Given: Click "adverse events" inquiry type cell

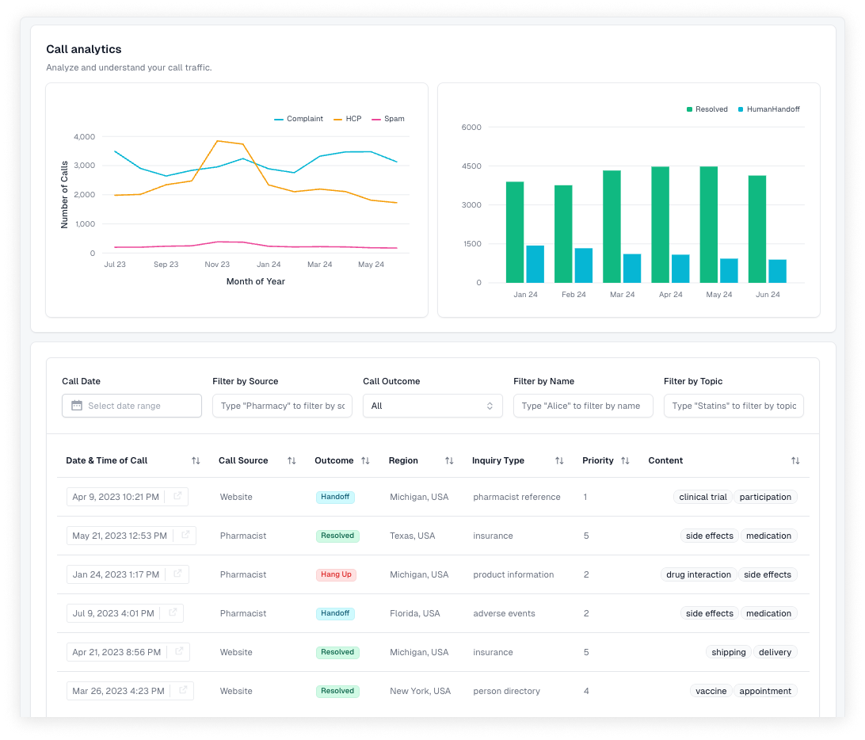Looking at the screenshot, I should pyautogui.click(x=504, y=613).
